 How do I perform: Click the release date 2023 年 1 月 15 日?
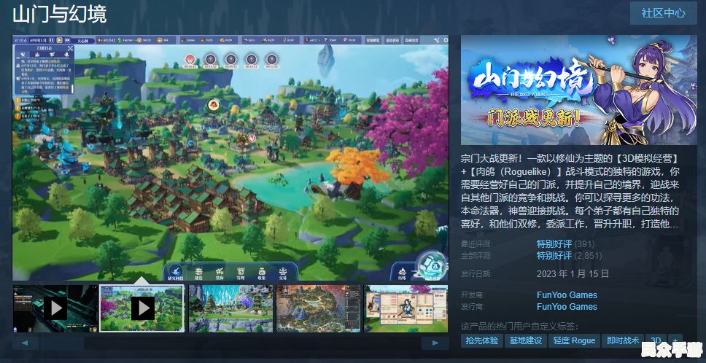pos(573,273)
